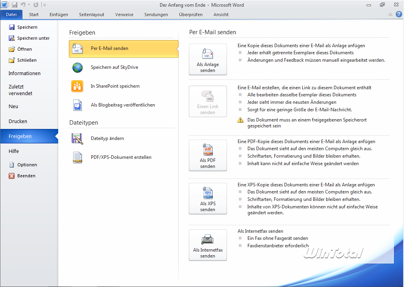
Task: Switch to the Einfügen ribbon tab
Action: 59,15
